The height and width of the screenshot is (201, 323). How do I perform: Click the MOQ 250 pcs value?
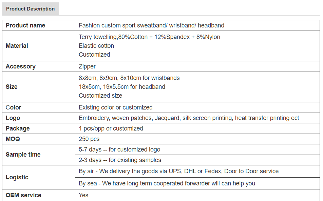pyautogui.click(x=89, y=139)
